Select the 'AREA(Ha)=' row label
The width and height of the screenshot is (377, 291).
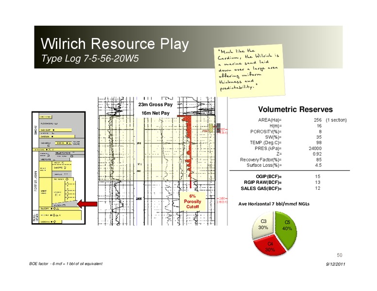coord(270,120)
